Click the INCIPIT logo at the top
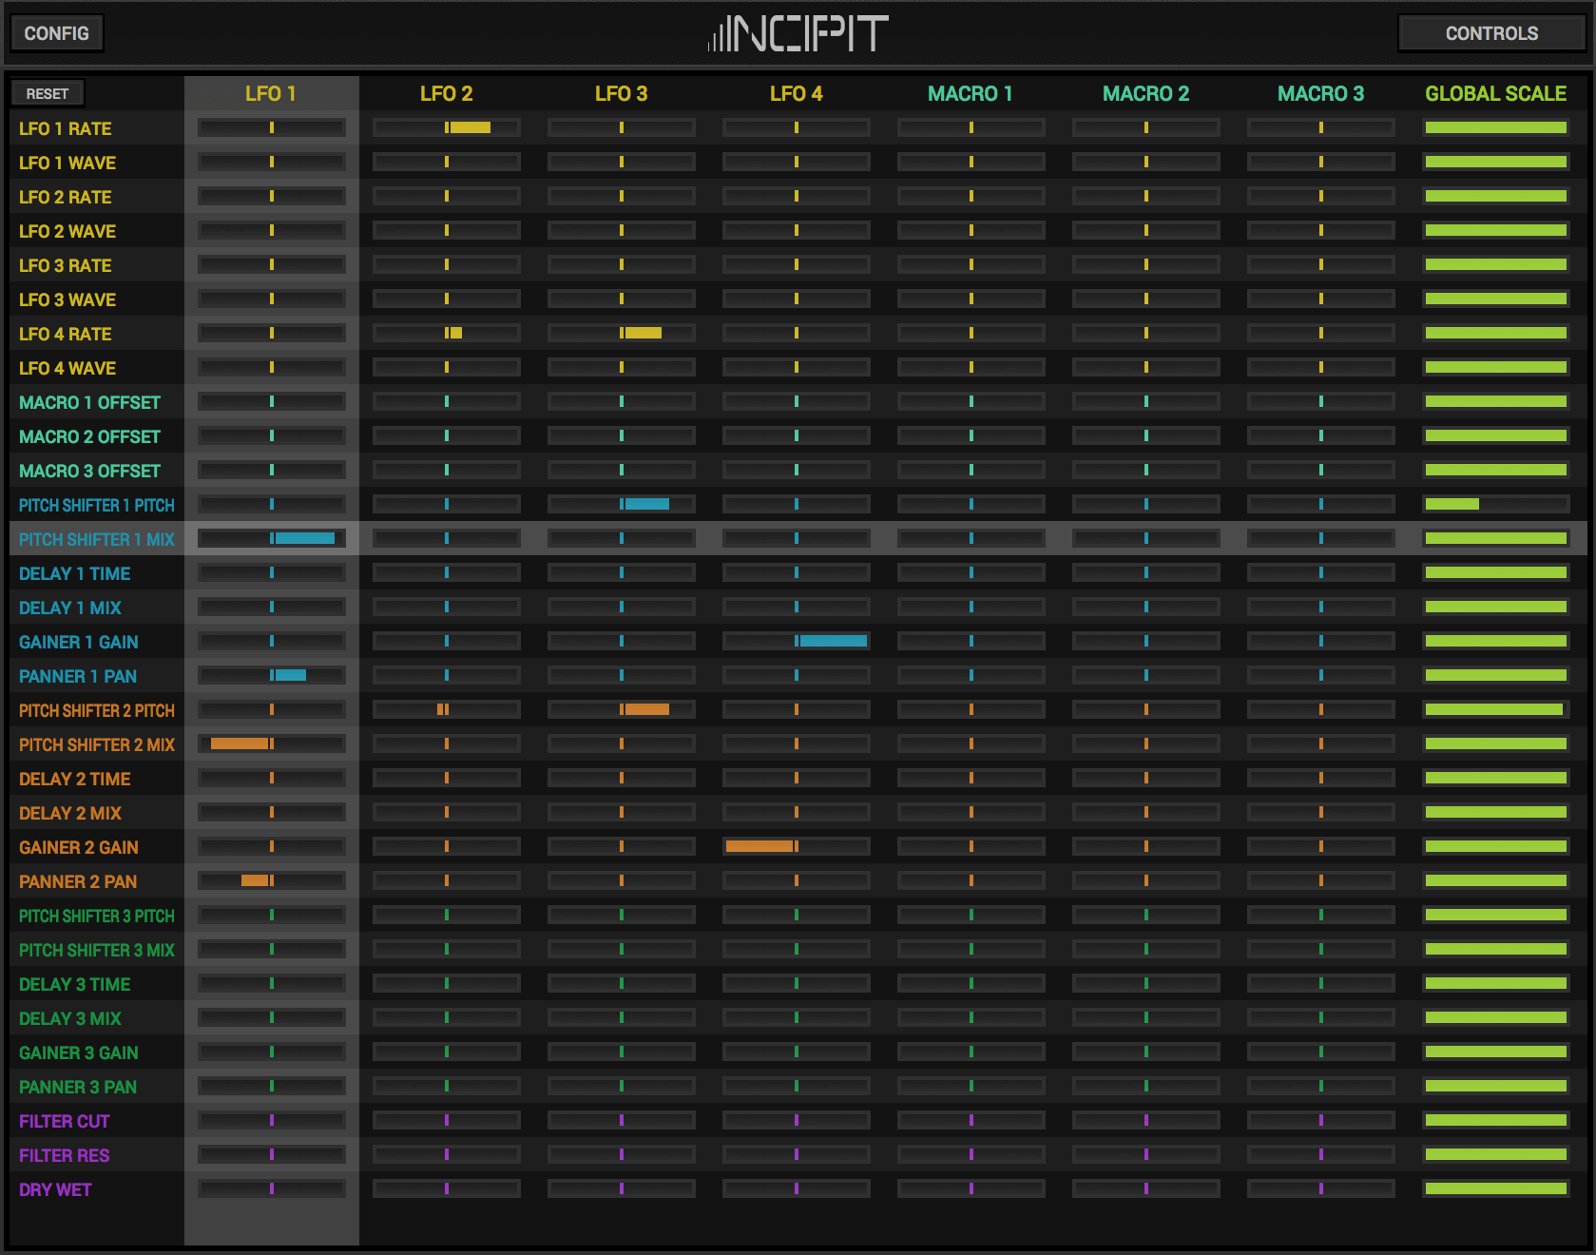 point(798,31)
